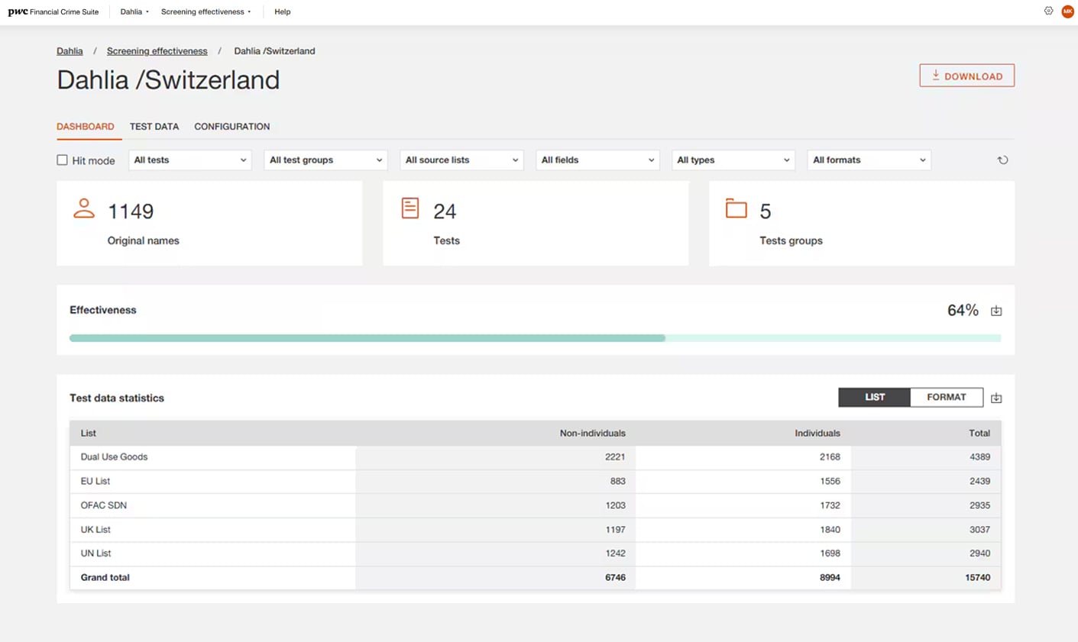Image resolution: width=1078 pixels, height=642 pixels.
Task: Follow the Screening effectiveness breadcrumb link
Action: (x=157, y=51)
